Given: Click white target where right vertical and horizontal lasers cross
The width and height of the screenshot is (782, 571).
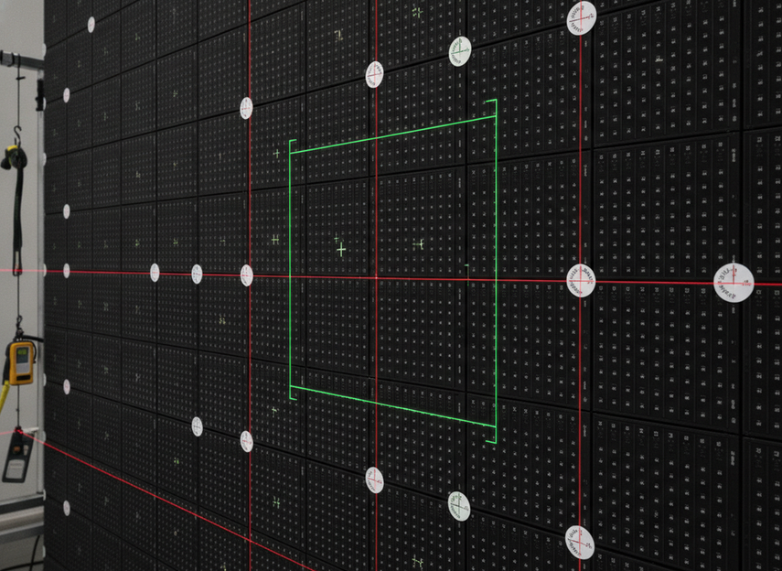Looking at the screenshot, I should (x=581, y=281).
